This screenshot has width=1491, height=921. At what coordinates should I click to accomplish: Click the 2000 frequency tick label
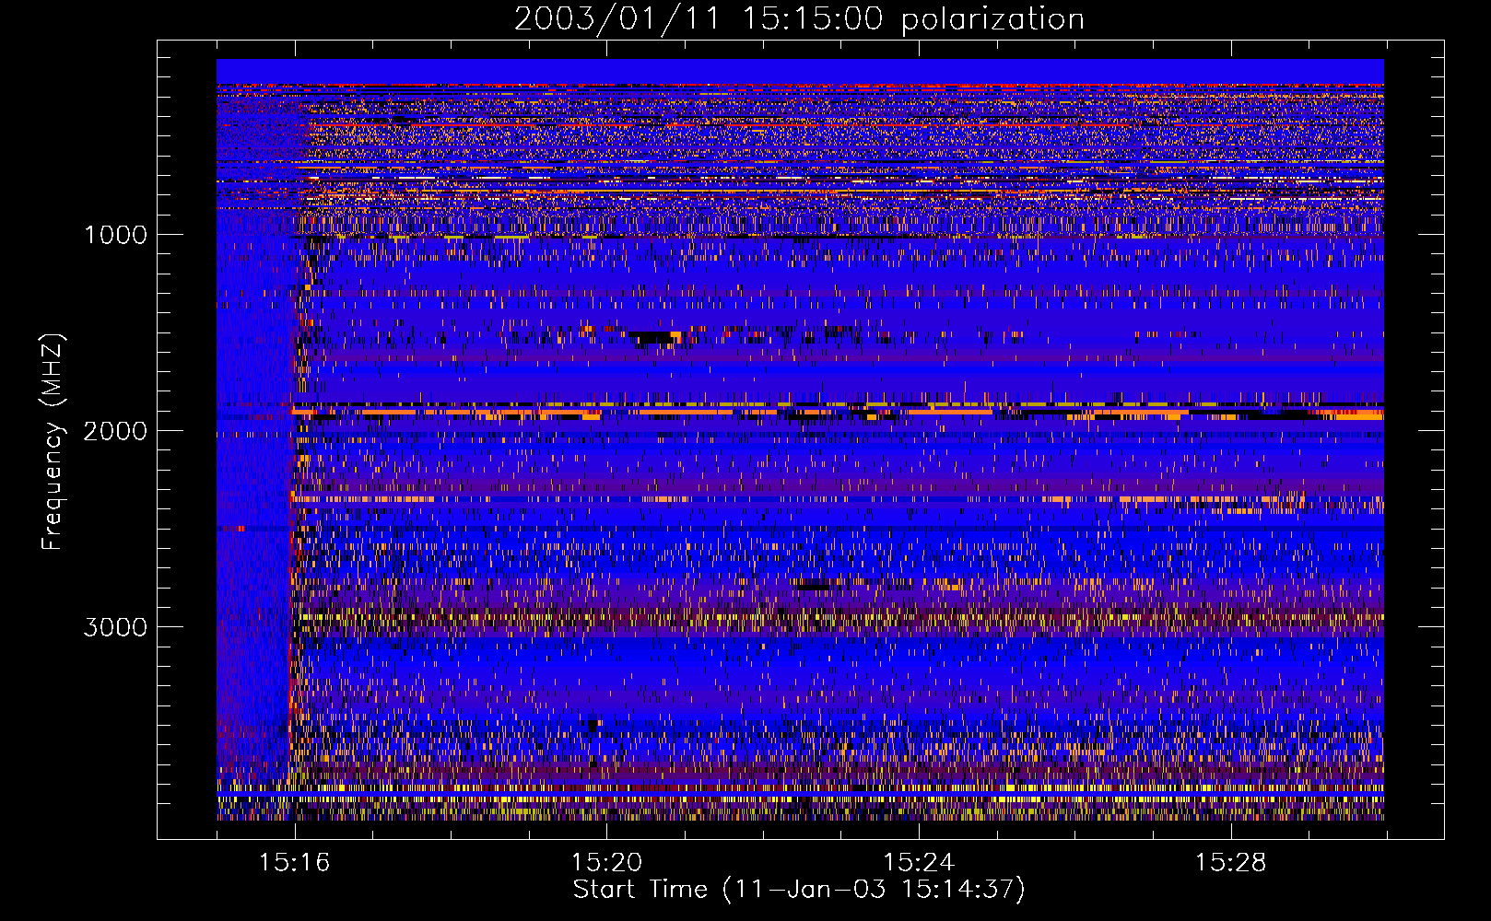pyautogui.click(x=115, y=431)
